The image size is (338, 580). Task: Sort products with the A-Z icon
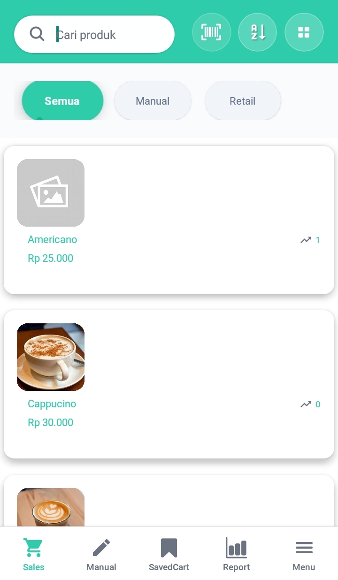coord(257,32)
